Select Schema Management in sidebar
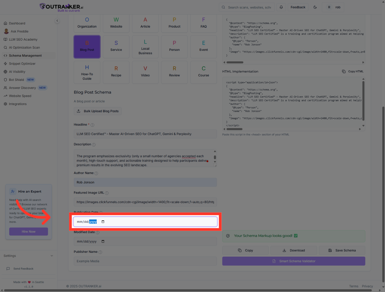The width and height of the screenshot is (385, 292). pyautogui.click(x=28, y=56)
